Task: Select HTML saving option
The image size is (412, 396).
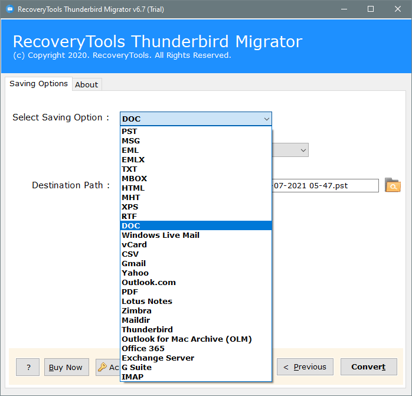Action: point(196,188)
